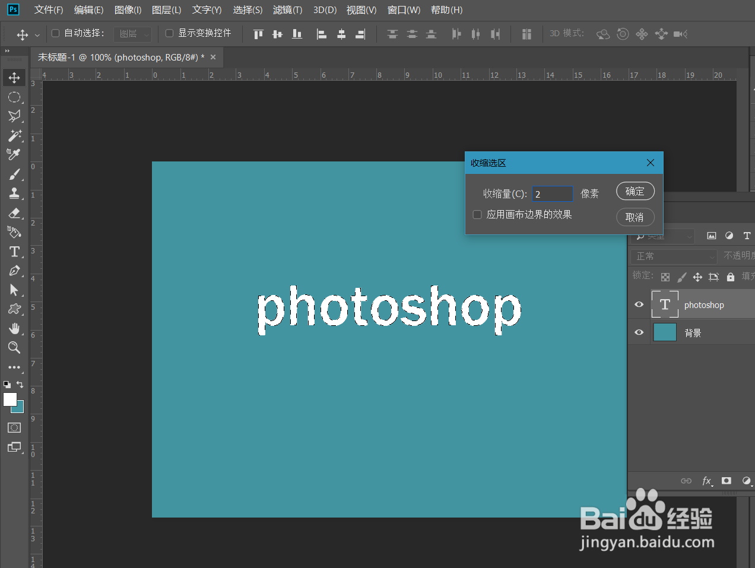Screen dimensions: 755x568
Task: Hide the photoshop text layer
Action: click(639, 304)
